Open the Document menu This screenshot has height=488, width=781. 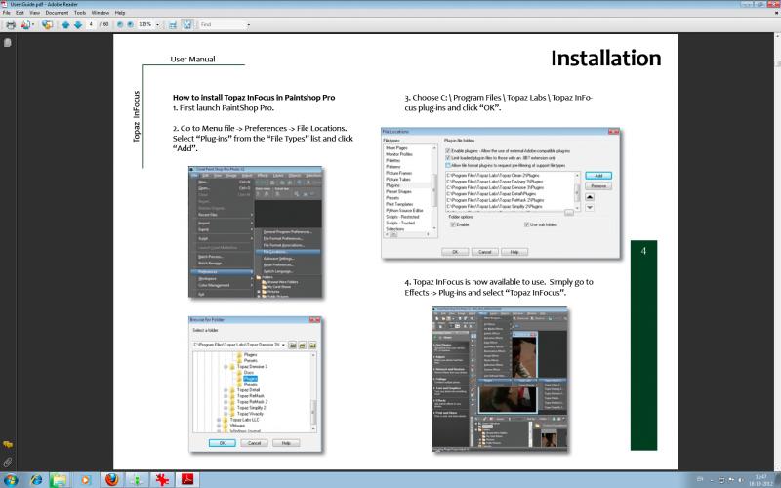57,13
